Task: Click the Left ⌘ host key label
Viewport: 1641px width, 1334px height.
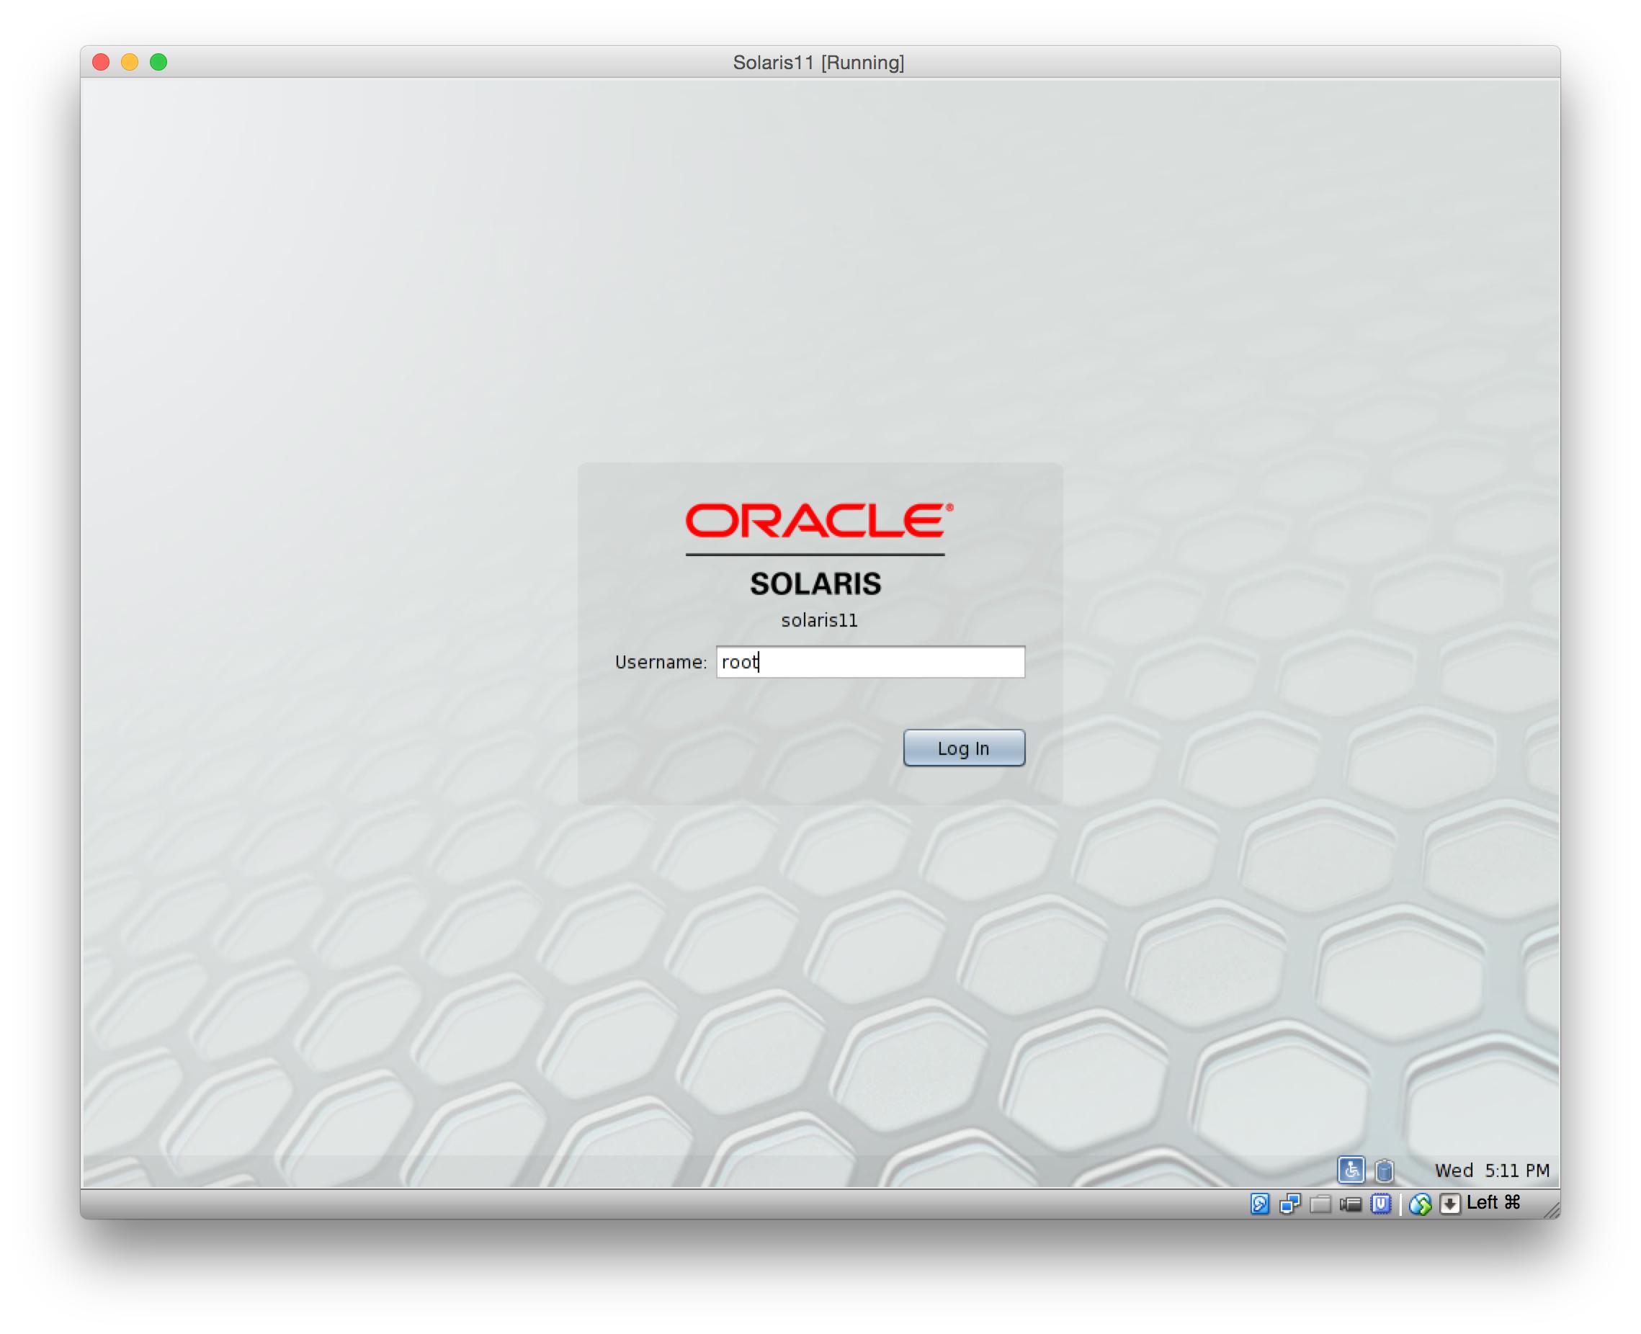Action: point(1493,1203)
